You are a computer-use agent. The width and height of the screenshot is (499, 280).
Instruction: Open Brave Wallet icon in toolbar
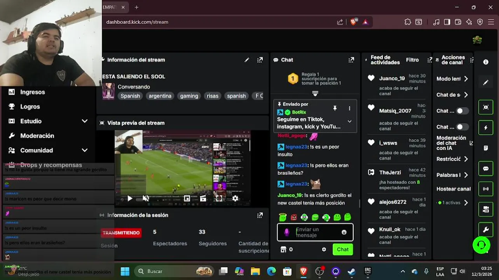click(x=458, y=22)
